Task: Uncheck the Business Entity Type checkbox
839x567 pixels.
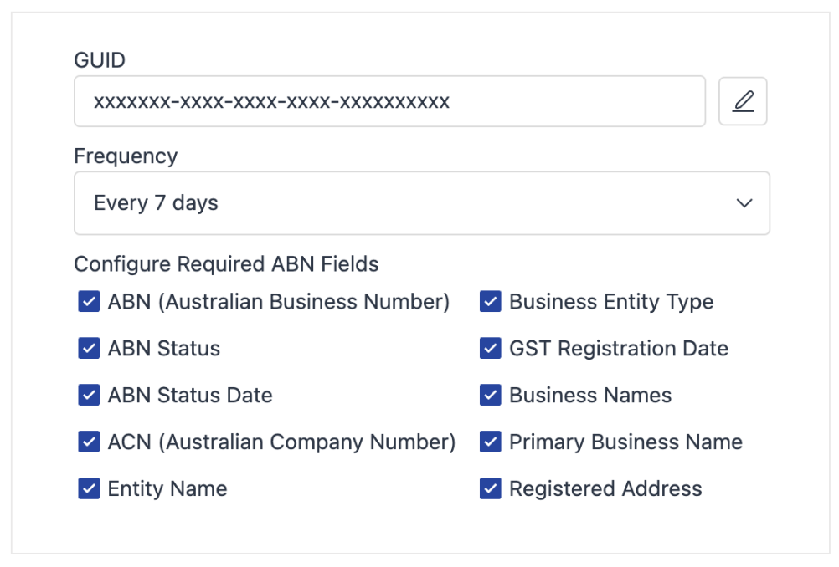Action: pos(491,302)
